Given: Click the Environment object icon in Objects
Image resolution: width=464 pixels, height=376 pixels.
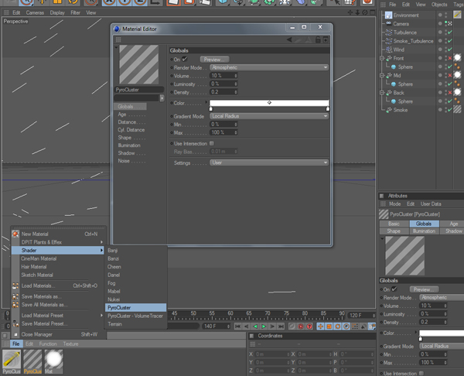Looking at the screenshot, I should coord(388,15).
